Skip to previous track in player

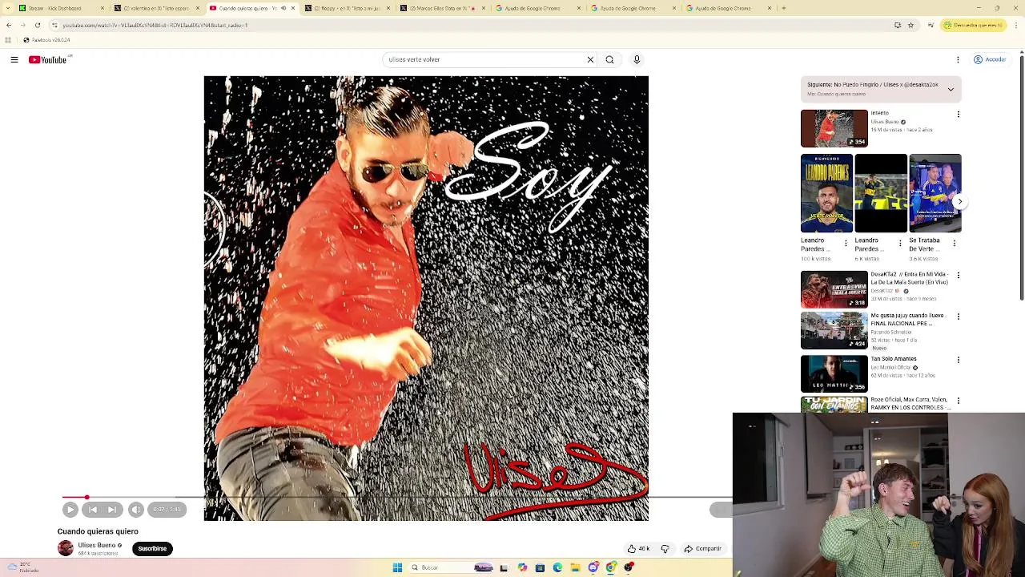[93, 510]
